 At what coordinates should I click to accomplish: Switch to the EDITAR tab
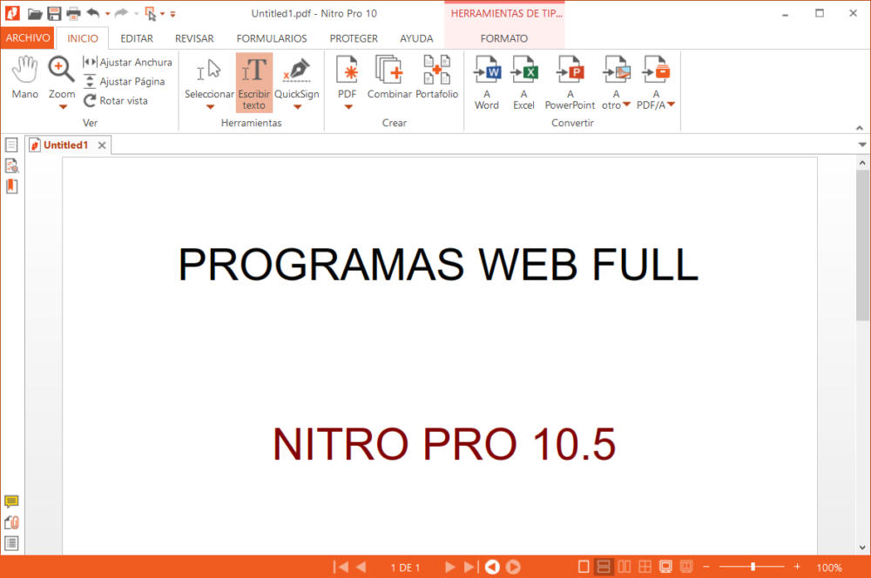click(x=137, y=38)
